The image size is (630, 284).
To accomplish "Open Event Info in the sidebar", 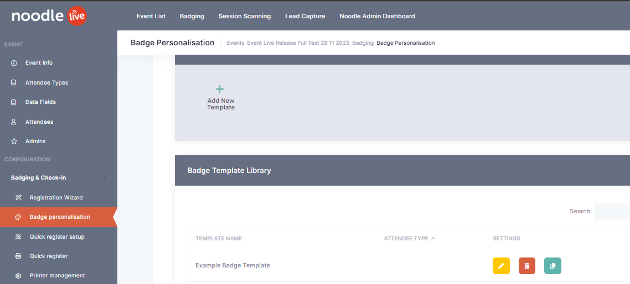I will click(x=39, y=63).
